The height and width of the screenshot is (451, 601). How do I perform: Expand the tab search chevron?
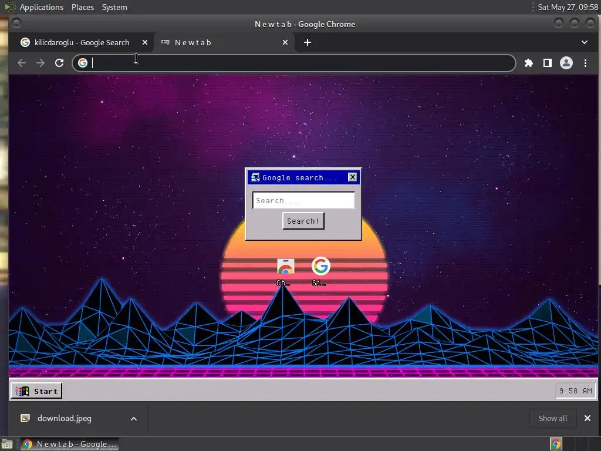pos(584,42)
